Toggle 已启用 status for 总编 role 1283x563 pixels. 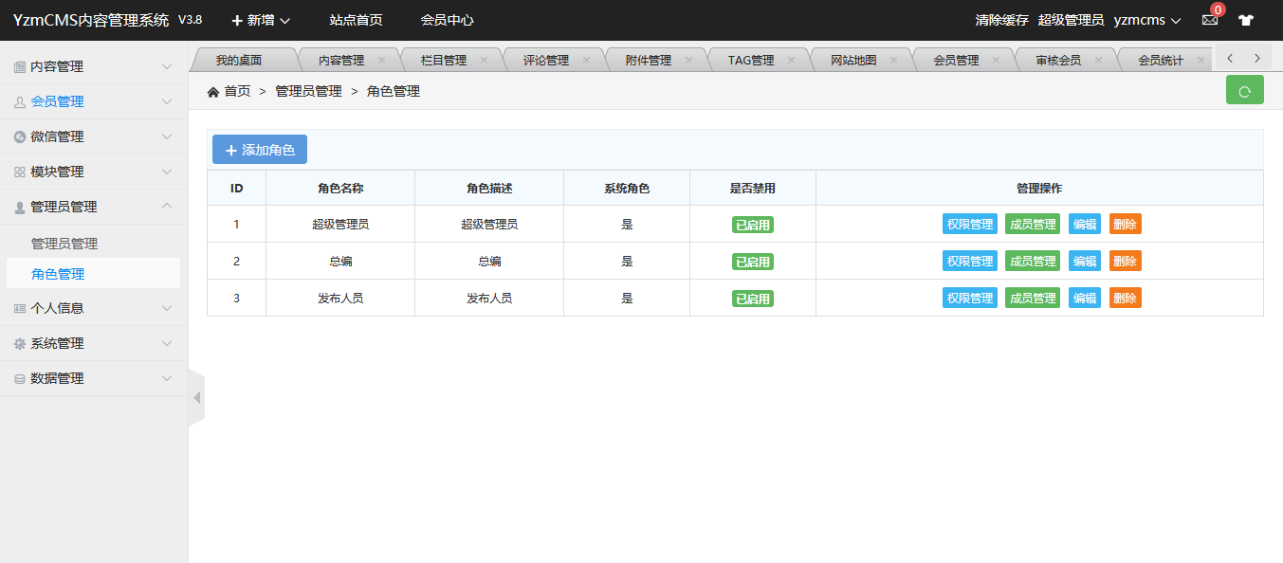pos(752,262)
